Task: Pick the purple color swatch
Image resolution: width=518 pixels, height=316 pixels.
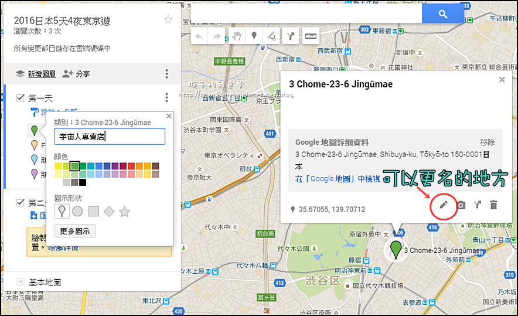Action: click(x=115, y=166)
